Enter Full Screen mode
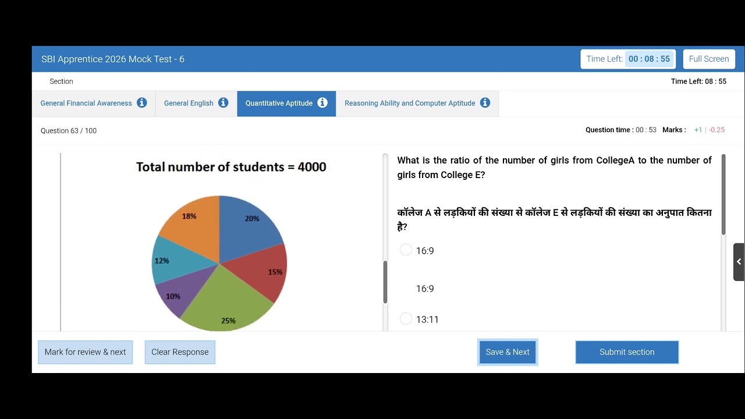The height and width of the screenshot is (419, 745). point(709,59)
